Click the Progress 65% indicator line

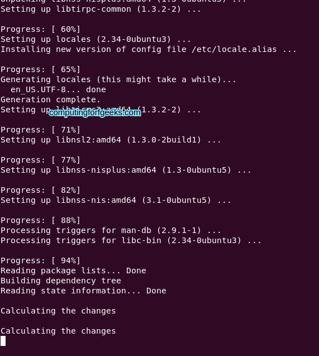tap(40, 69)
